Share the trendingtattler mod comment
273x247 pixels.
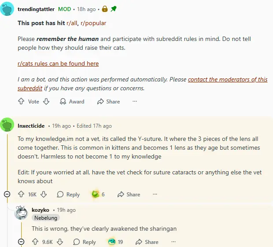[108, 101]
